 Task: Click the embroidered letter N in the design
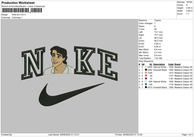[x=33, y=63]
